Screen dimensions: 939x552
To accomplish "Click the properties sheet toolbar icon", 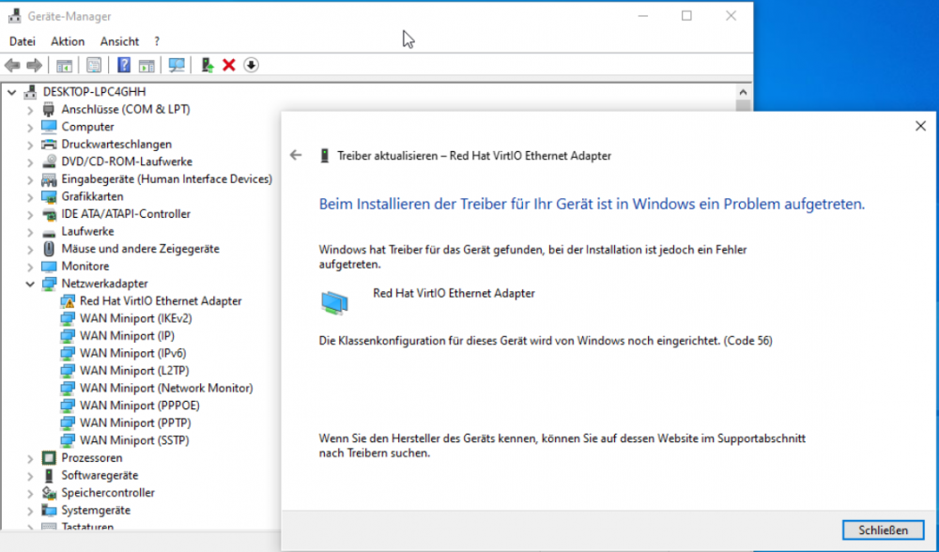I will (93, 66).
